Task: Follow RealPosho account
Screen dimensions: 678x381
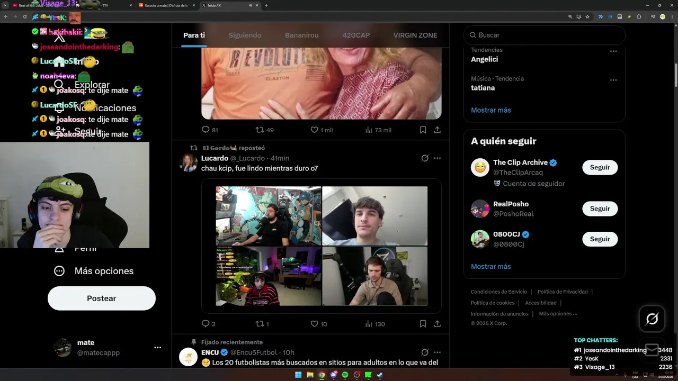Action: (x=600, y=208)
